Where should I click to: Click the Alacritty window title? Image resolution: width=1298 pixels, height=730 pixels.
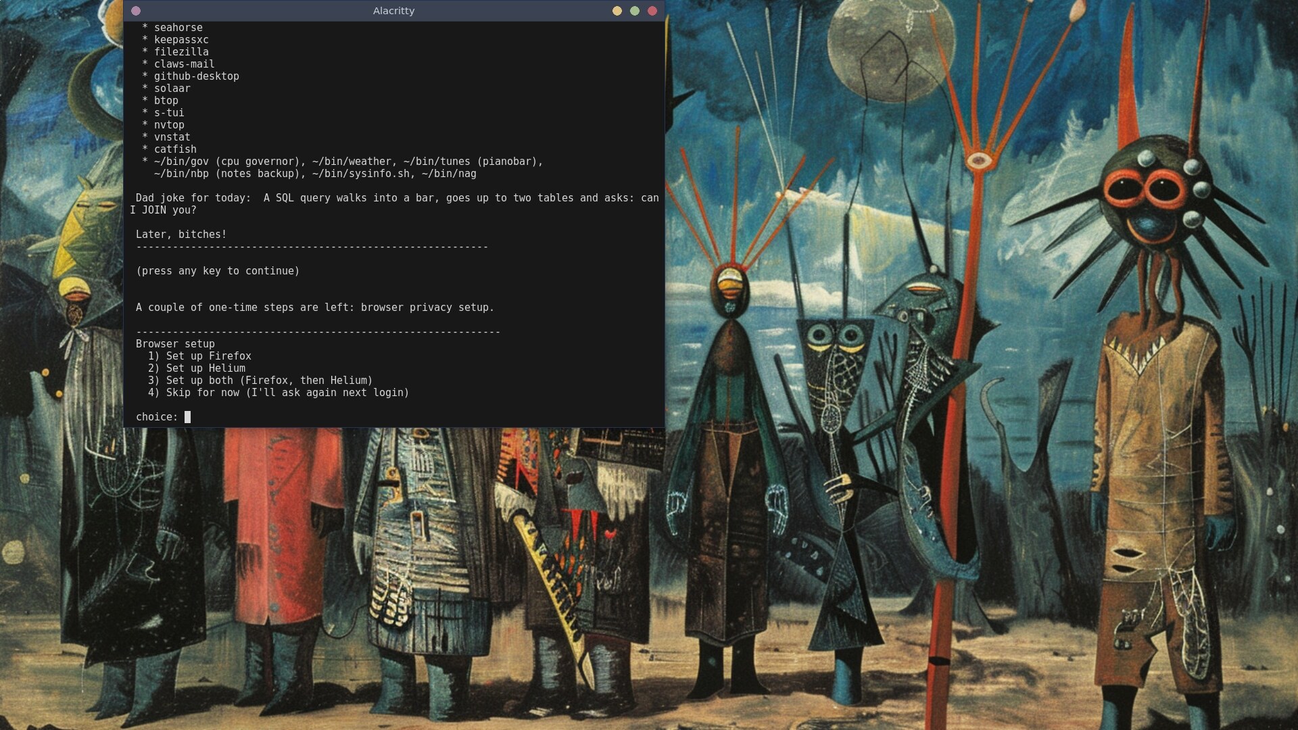(x=393, y=11)
